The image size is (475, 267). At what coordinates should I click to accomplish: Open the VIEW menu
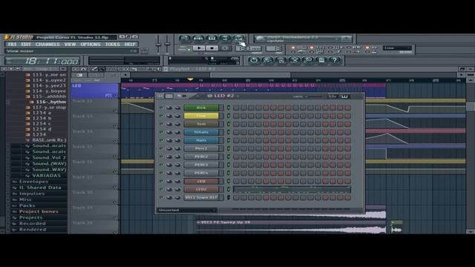(x=70, y=44)
